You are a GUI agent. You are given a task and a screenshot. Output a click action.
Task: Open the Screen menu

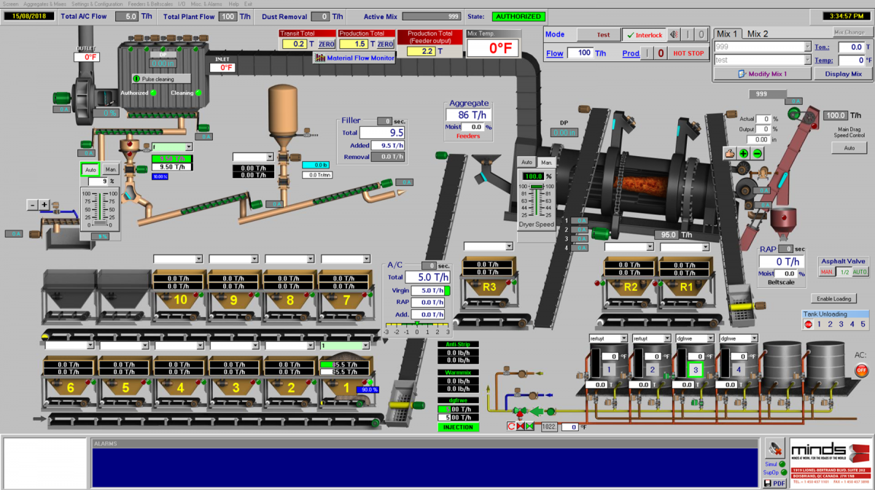tap(11, 4)
